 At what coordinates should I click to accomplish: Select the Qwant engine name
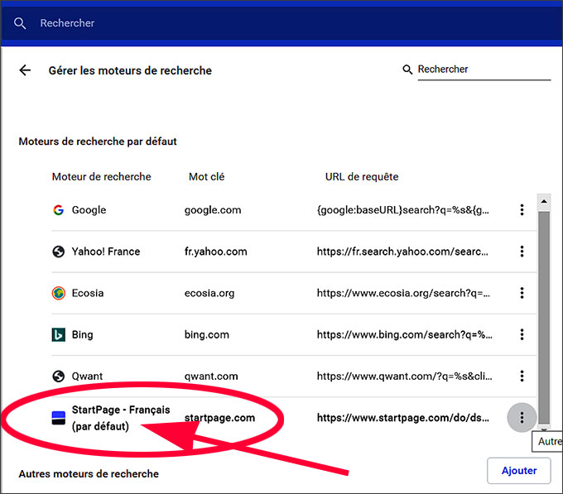click(x=87, y=376)
